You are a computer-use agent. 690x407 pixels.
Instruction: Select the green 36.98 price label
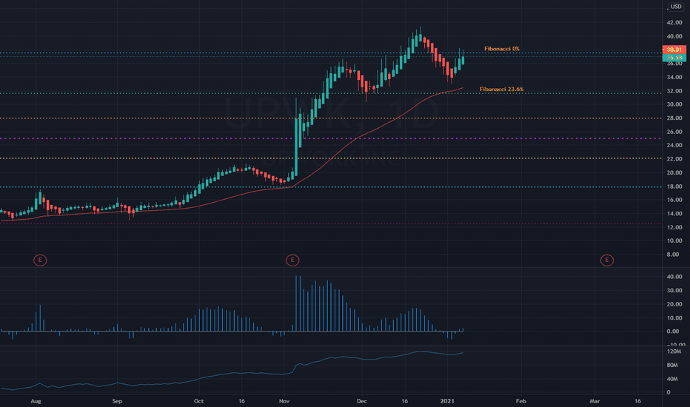pos(674,58)
